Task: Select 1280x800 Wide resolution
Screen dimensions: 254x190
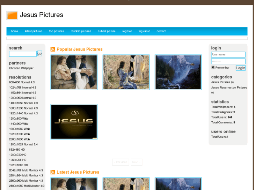Action: (19, 119)
